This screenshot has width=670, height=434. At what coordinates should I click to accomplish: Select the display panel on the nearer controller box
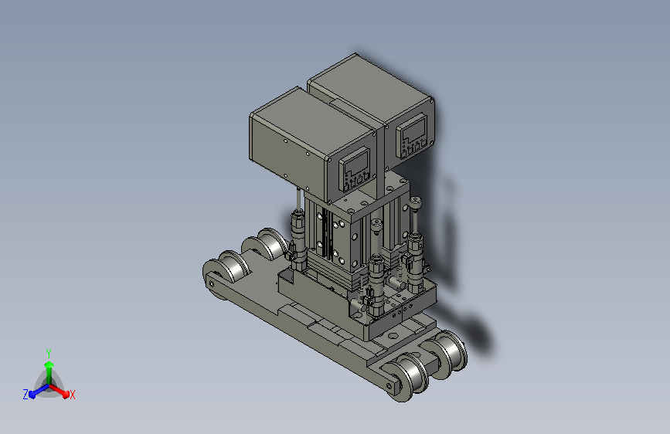click(x=354, y=169)
